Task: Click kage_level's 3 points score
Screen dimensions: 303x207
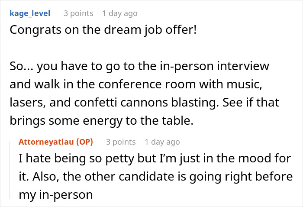Action: click(78, 13)
